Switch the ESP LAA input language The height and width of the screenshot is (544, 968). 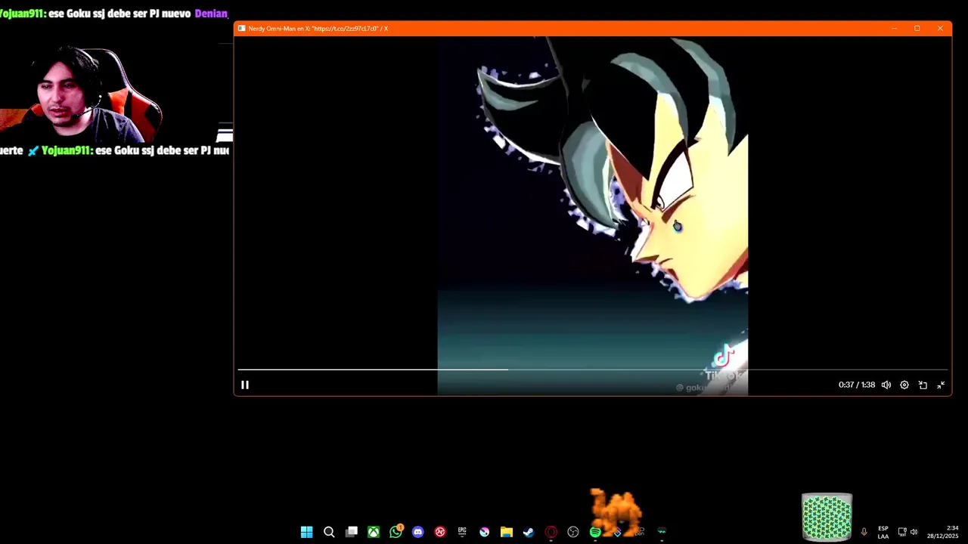point(883,532)
